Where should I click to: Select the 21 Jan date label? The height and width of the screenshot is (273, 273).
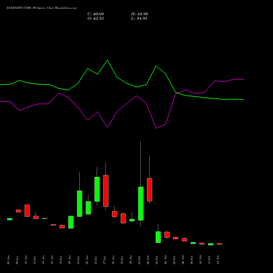(x=79, y=260)
